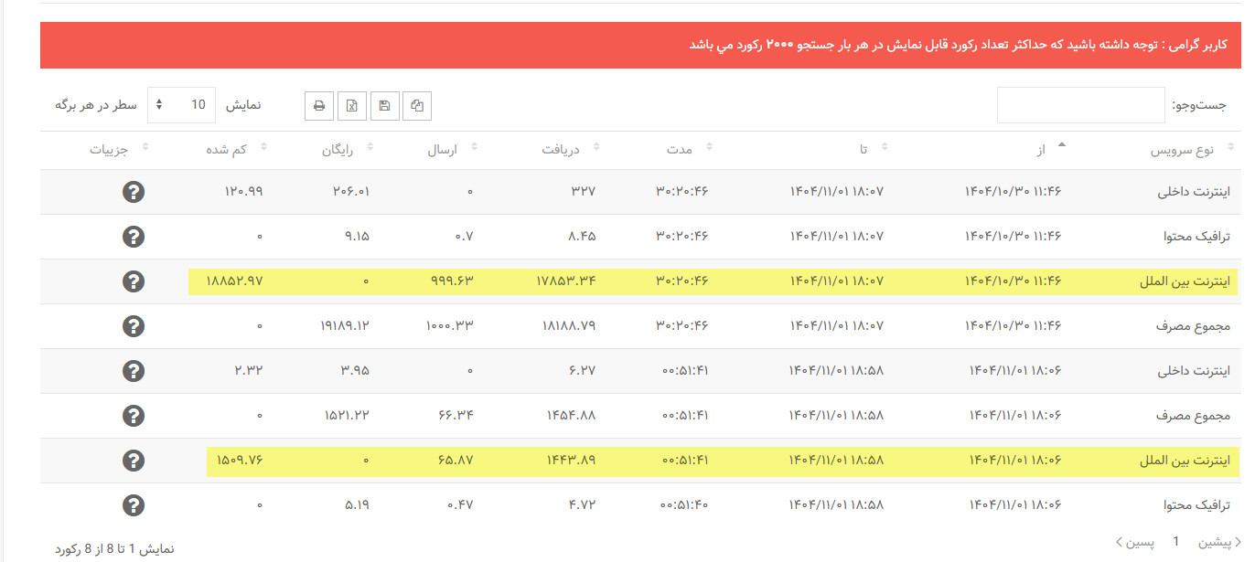Sort by the دریافت column header
This screenshot has height=562, width=1255.
point(569,150)
